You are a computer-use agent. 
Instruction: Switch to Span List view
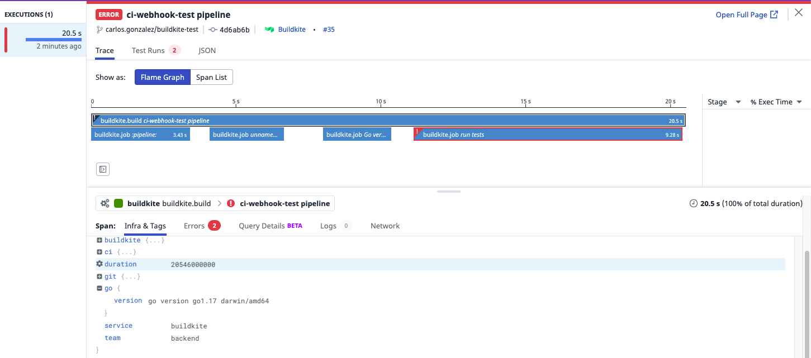click(212, 77)
